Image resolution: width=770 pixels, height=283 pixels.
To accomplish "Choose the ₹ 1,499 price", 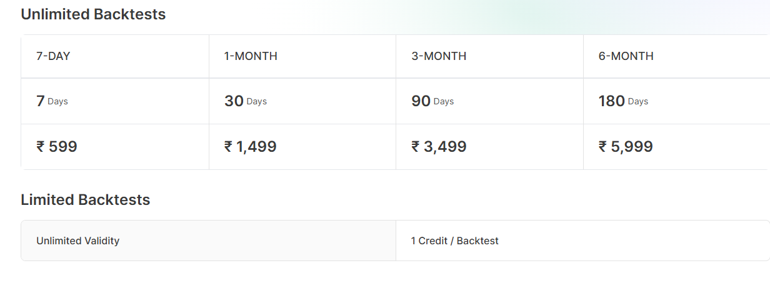I will coord(250,147).
